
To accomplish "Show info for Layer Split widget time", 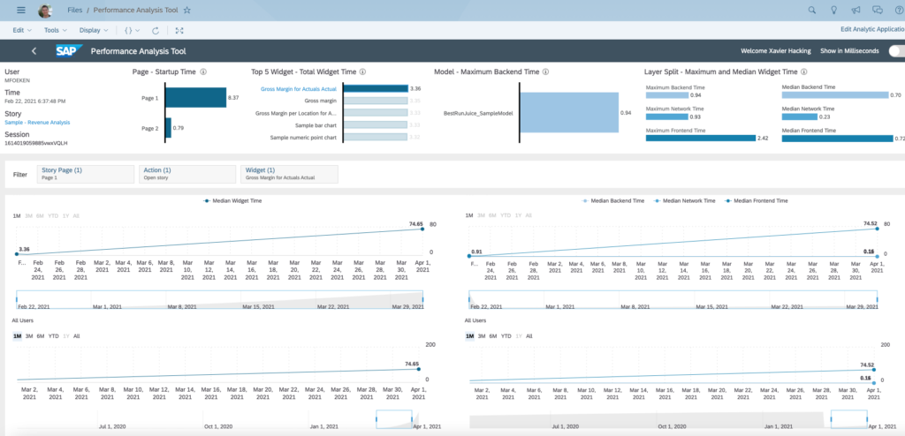I will tap(803, 72).
